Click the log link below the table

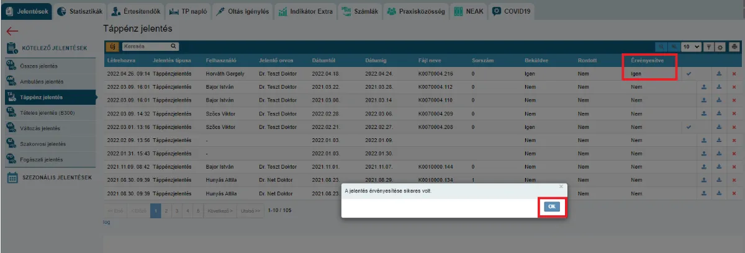pos(106,222)
